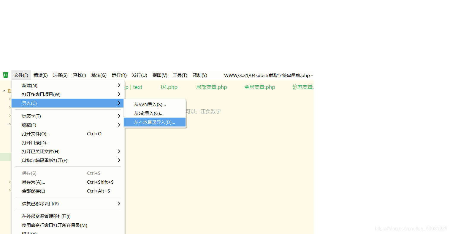Select 从本地目录导入(D) in the submenu
The width and height of the screenshot is (450, 234).
click(154, 122)
